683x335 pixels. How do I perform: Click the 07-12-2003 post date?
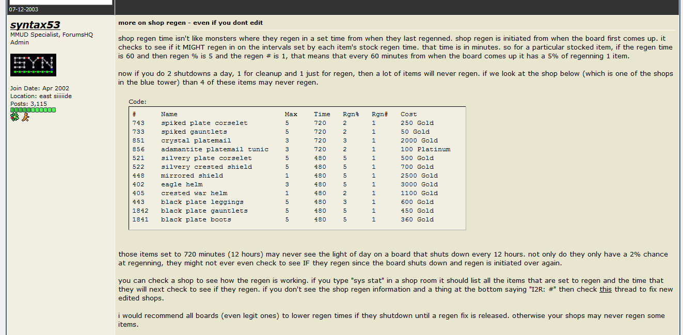(24, 10)
